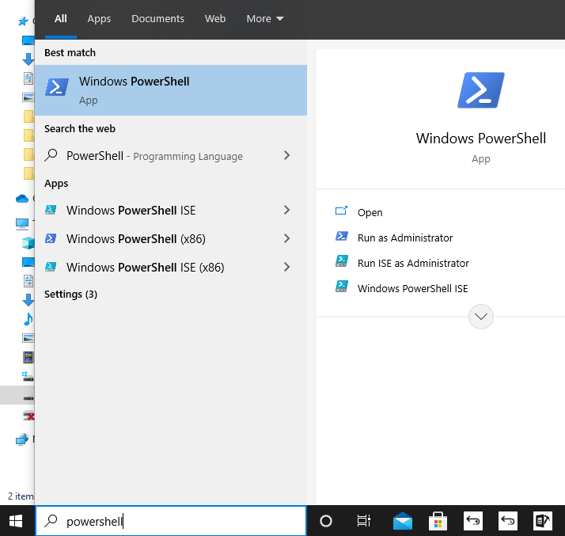565x536 pixels.
Task: Open the Windows Start button
Action: click(16, 521)
